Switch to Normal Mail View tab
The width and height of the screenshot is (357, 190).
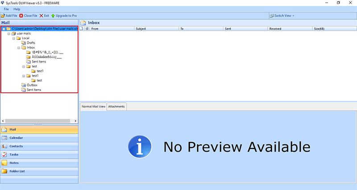point(94,107)
